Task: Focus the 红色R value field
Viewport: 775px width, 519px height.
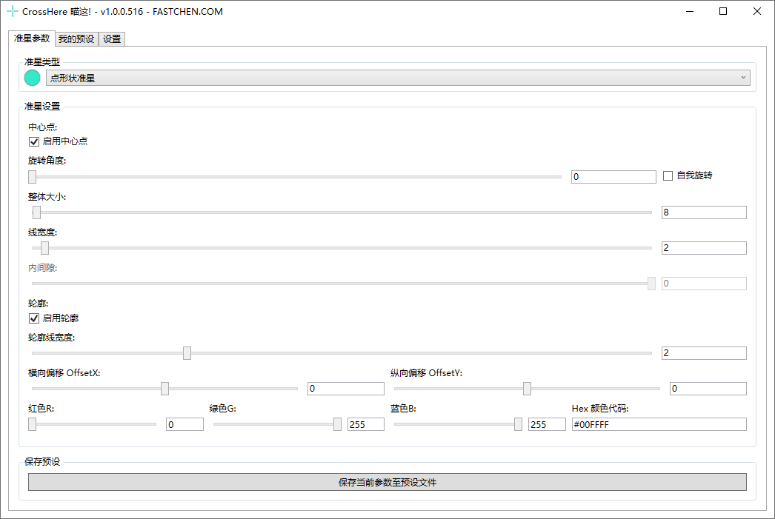Action: click(184, 424)
